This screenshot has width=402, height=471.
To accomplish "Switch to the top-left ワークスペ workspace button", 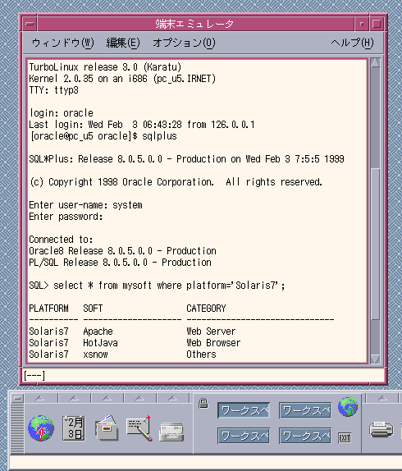I will click(244, 410).
